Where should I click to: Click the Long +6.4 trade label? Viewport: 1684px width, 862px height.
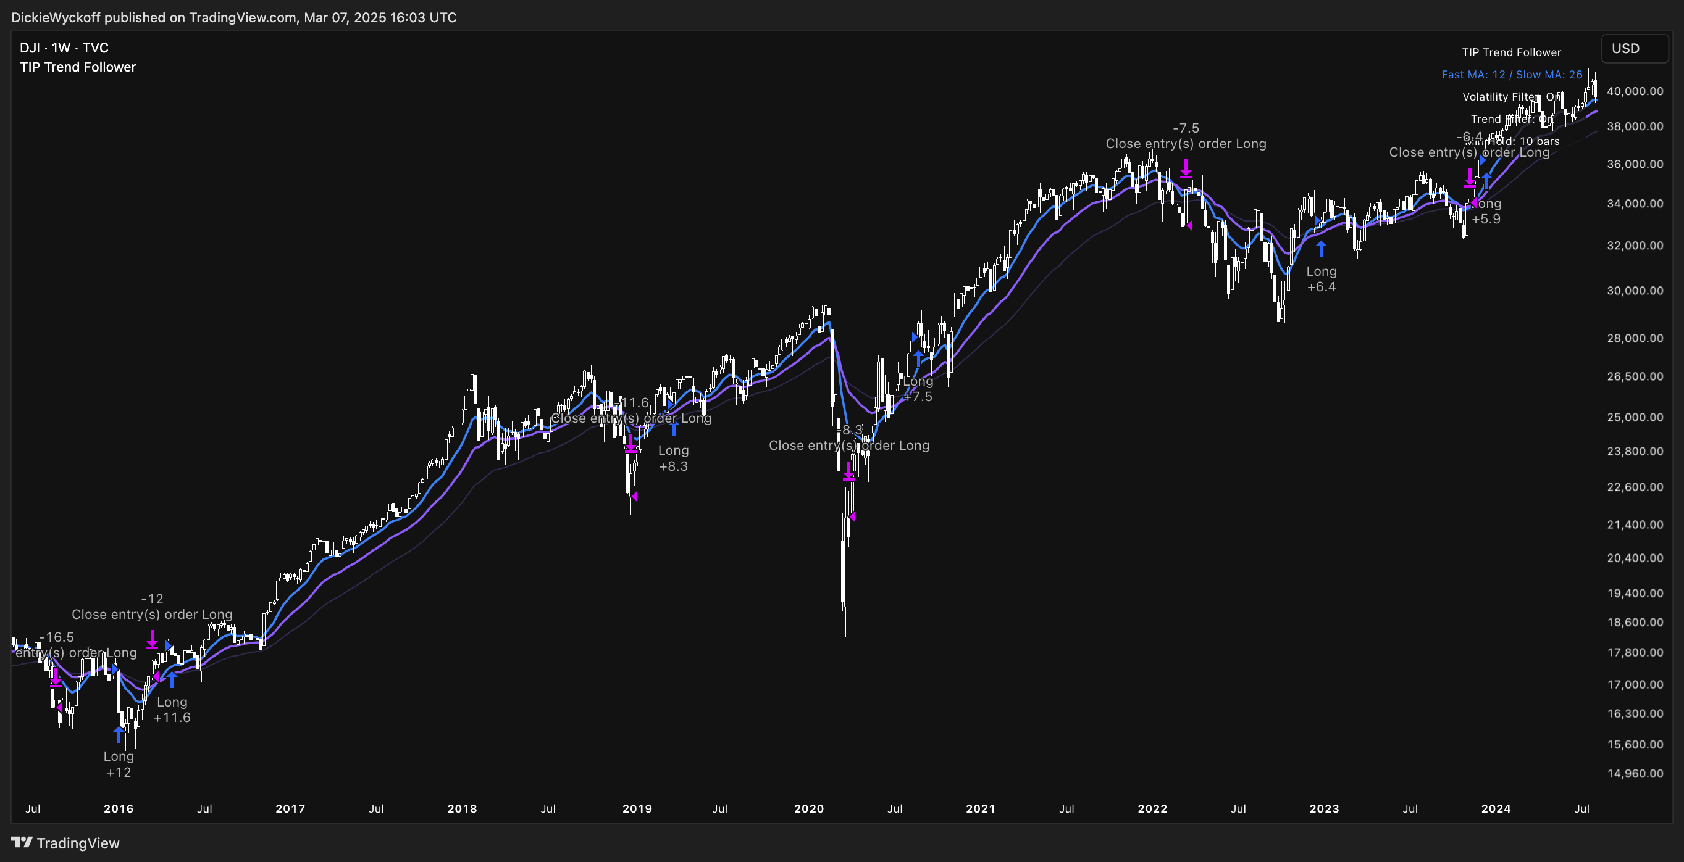click(1321, 279)
